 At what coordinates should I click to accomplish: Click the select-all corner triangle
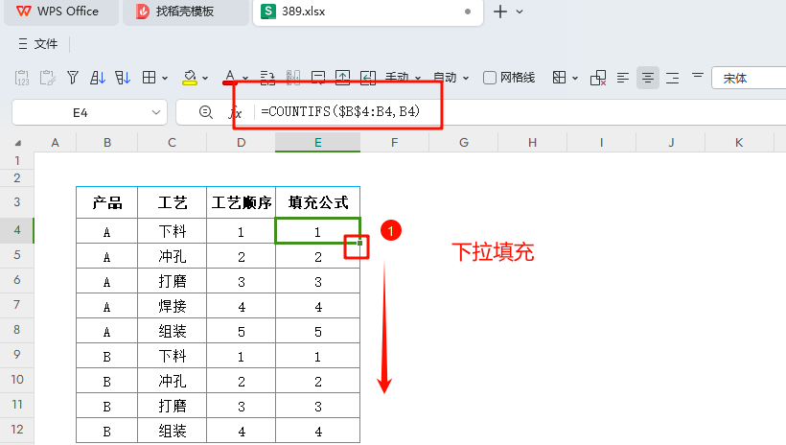click(x=18, y=143)
